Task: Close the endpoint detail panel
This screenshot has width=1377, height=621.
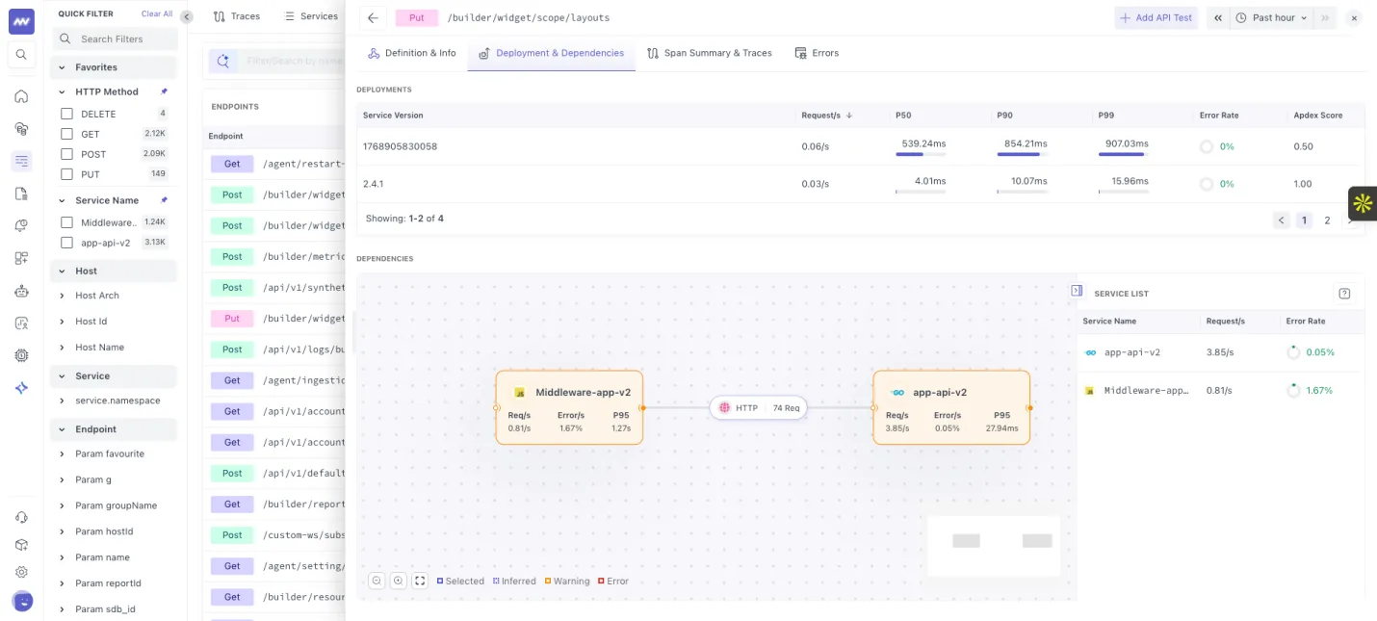Action: 1354,17
